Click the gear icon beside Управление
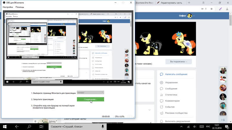The height and width of the screenshot is (130, 232). pyautogui.click(x=162, y=83)
